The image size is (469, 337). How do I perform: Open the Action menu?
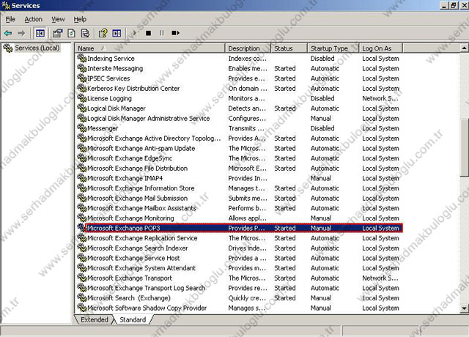pyautogui.click(x=33, y=19)
